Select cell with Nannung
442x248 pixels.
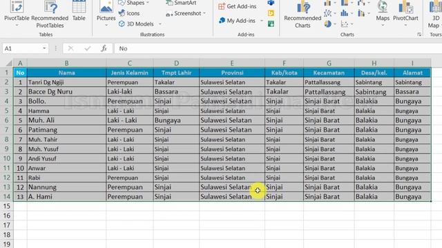pyautogui.click(x=66, y=187)
